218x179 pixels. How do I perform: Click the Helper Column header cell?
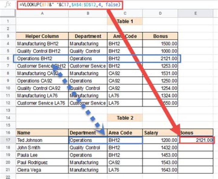pos(42,36)
